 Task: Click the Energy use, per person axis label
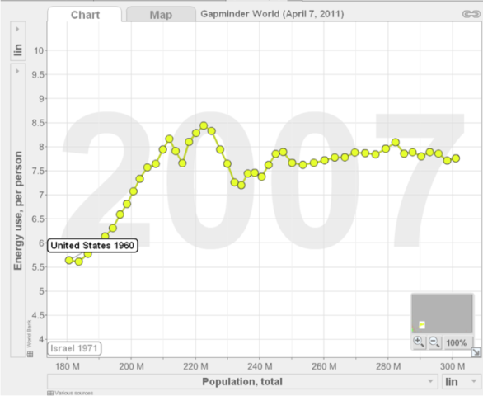click(18, 210)
